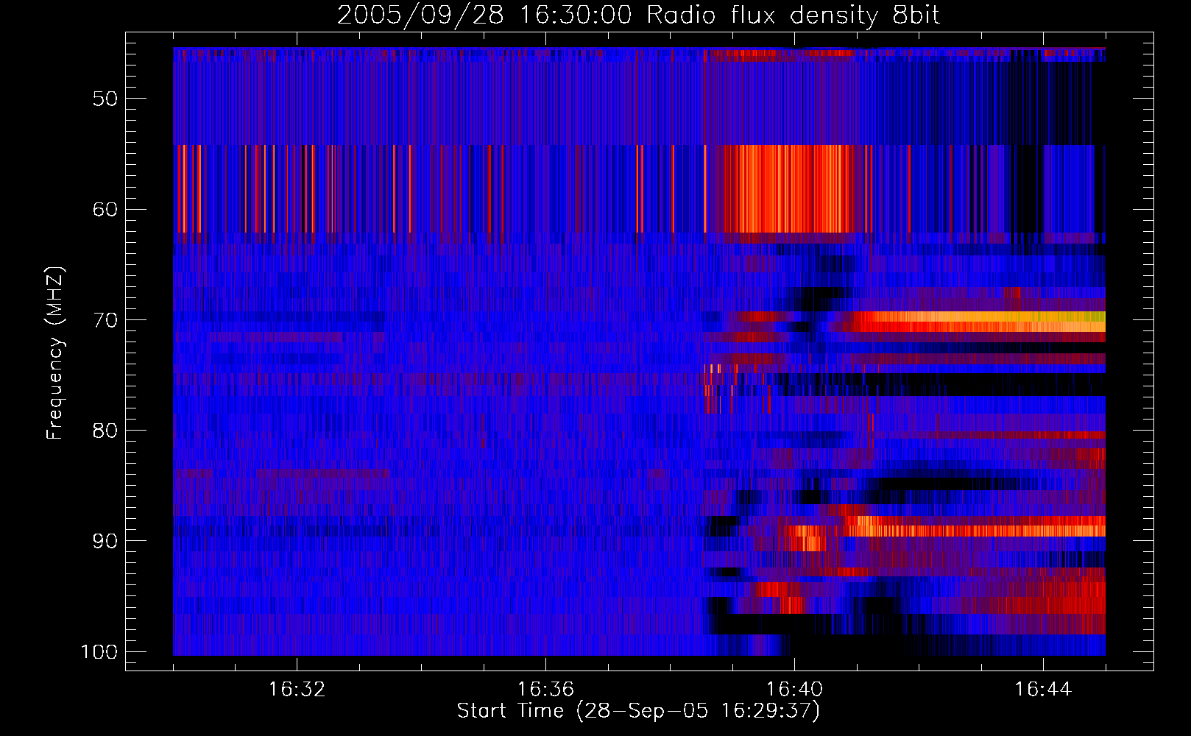Click the 80 MHz frequency tick label
This screenshot has height=736, width=1191.
(x=105, y=431)
